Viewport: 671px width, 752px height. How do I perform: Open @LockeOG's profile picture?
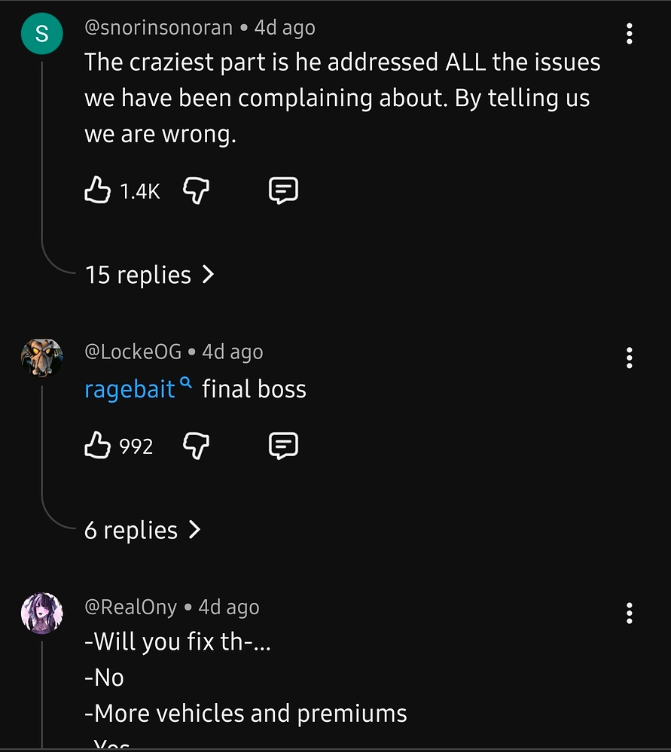point(41,358)
